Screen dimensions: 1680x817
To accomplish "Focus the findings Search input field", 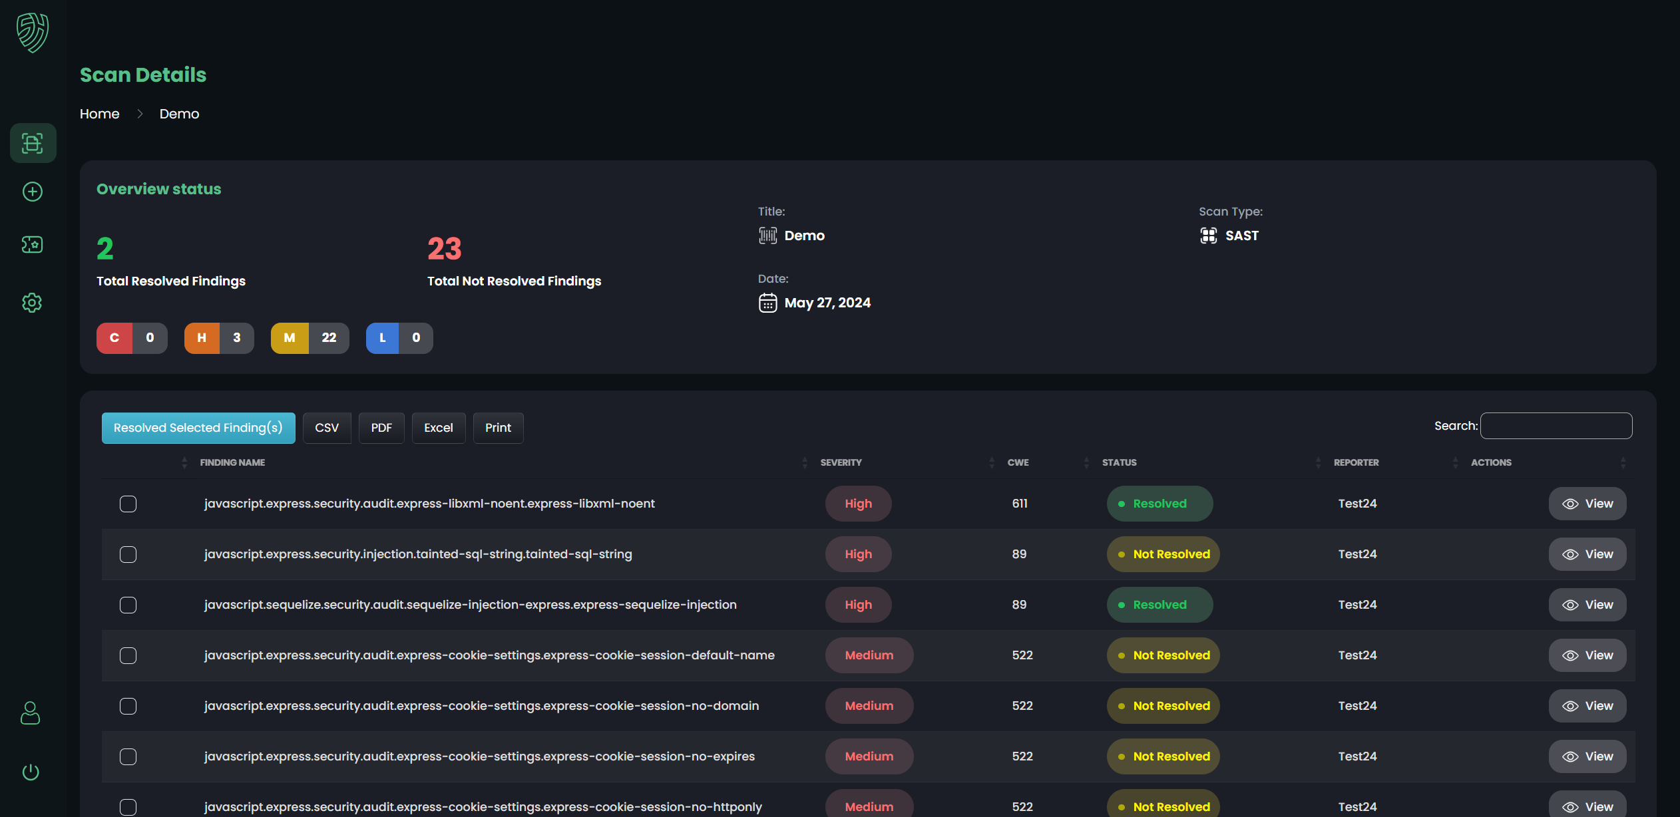I will (1556, 426).
